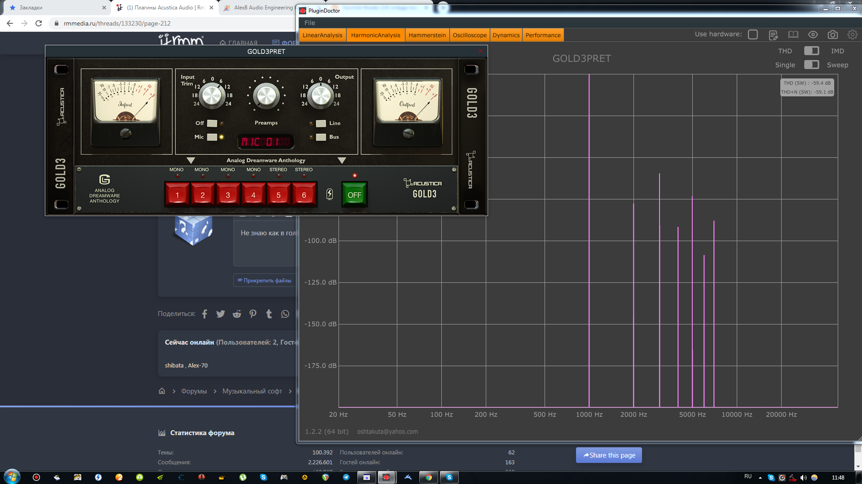Image resolution: width=862 pixels, height=484 pixels.
Task: Take a snapshot with camera icon
Action: pyautogui.click(x=833, y=35)
